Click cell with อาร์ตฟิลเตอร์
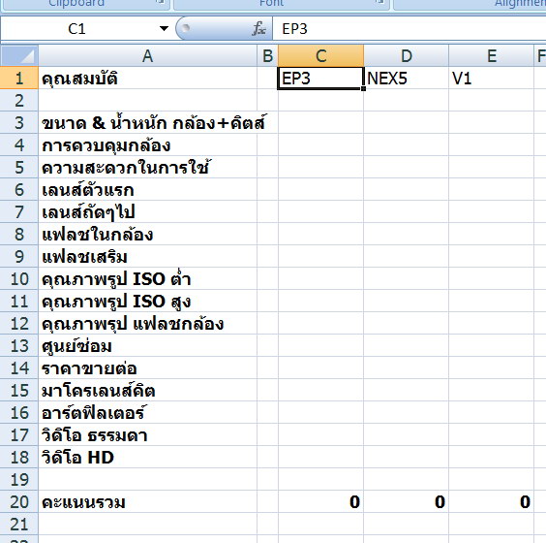Image resolution: width=546 pixels, height=543 pixels. point(147,413)
